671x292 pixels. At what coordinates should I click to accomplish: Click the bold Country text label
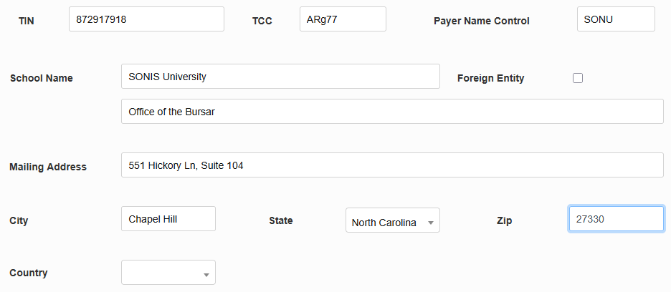coord(29,273)
